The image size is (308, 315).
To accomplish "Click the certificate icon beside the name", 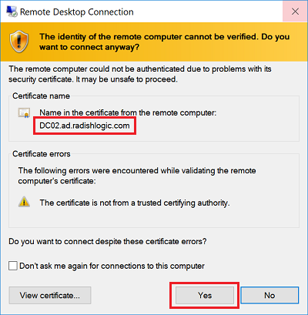I will click(24, 112).
